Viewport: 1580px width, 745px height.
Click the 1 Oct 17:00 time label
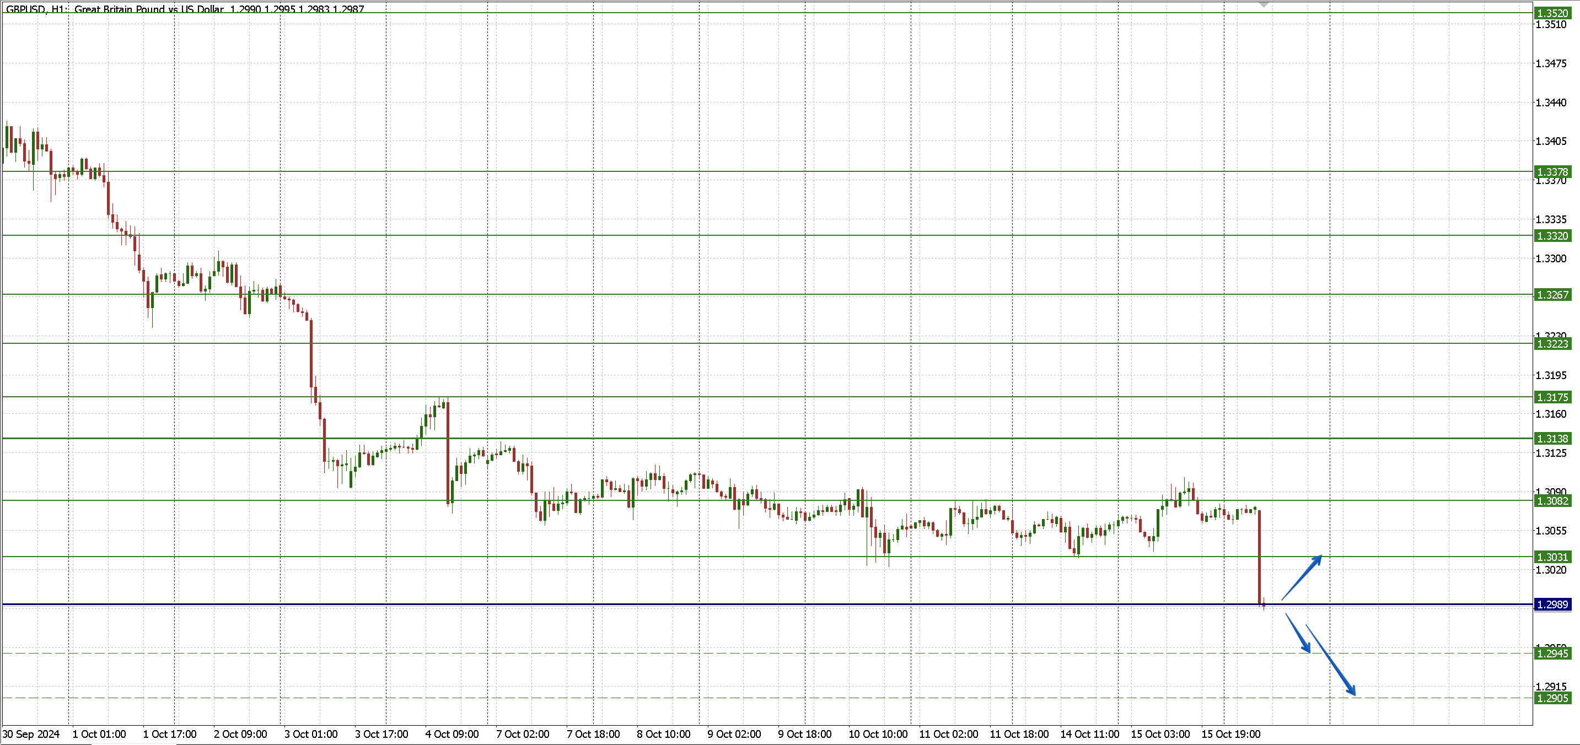click(170, 734)
